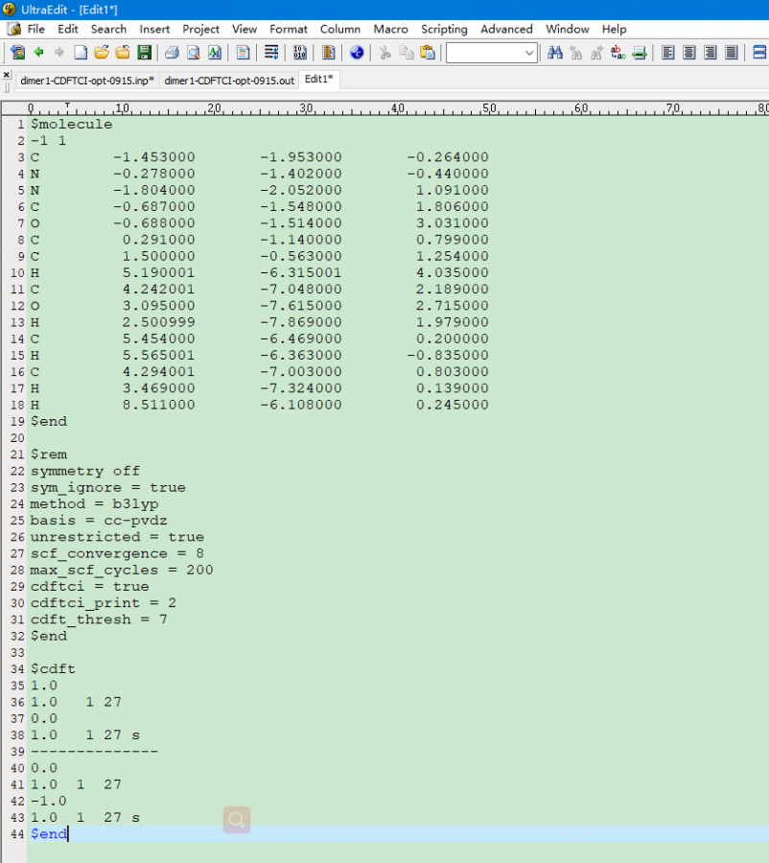Toggle Word Wrap in the toolbar
The image size is (769, 863).
pyautogui.click(x=271, y=53)
